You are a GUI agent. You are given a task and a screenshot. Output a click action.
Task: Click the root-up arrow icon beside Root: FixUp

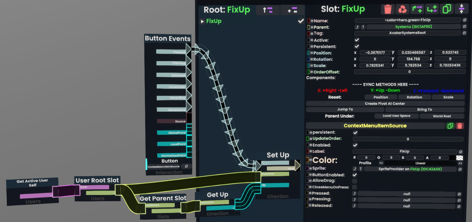click(268, 10)
